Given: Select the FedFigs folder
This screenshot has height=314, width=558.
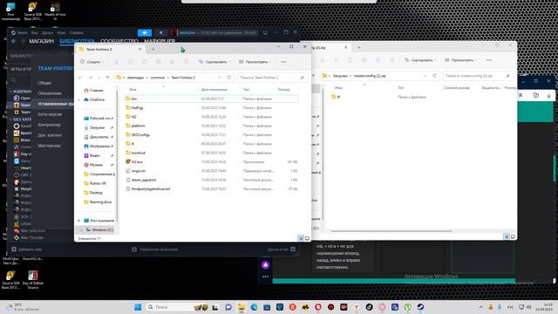Looking at the screenshot, I should 212,107.
